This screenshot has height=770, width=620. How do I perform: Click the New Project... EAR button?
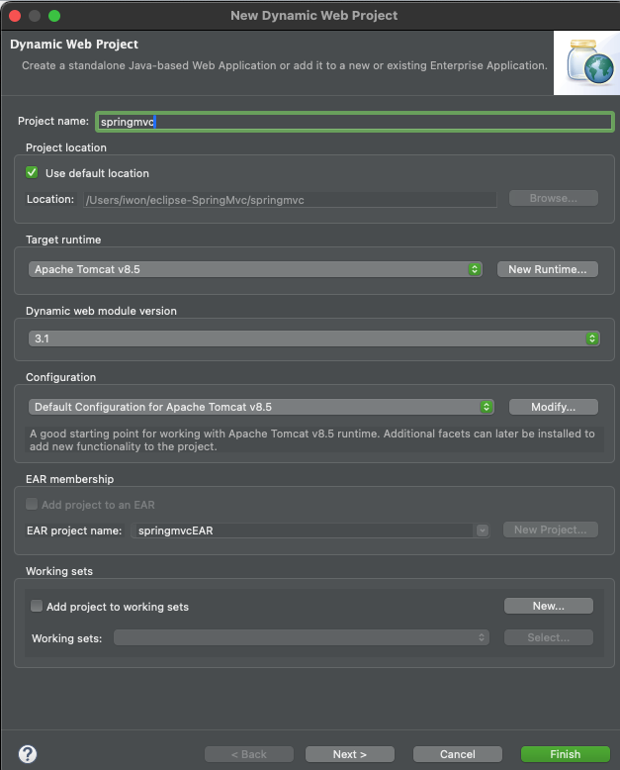pyautogui.click(x=551, y=529)
